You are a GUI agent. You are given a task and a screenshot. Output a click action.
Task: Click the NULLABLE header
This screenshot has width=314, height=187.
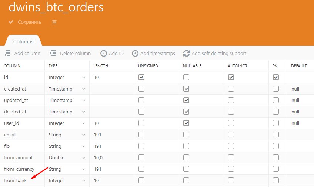[192, 66]
